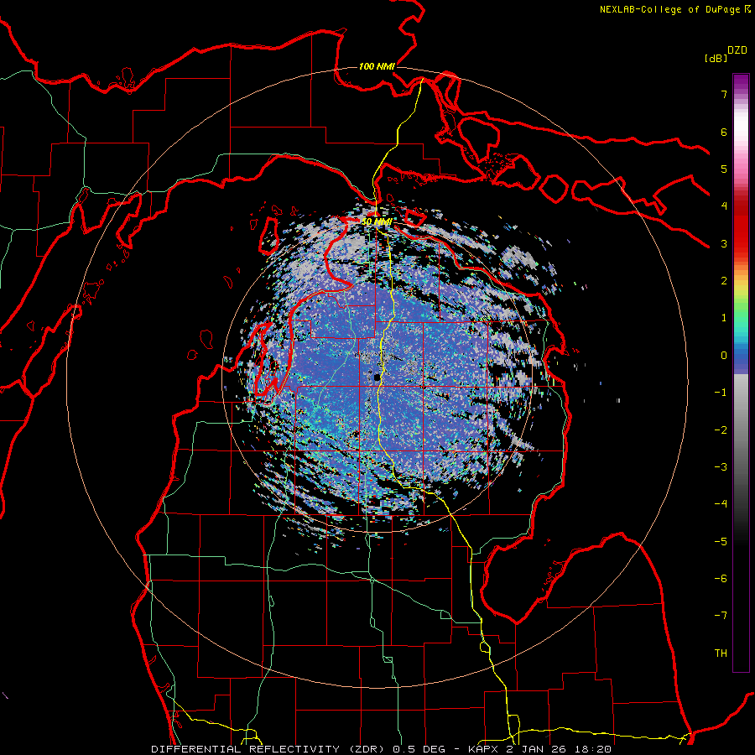This screenshot has width=755, height=755.
Task: Click the TH label on the scale
Action: pyautogui.click(x=721, y=653)
